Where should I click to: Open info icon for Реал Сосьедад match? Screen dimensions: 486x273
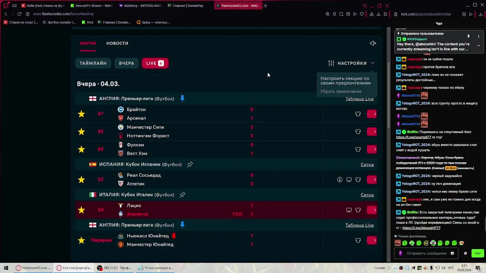tap(340, 180)
